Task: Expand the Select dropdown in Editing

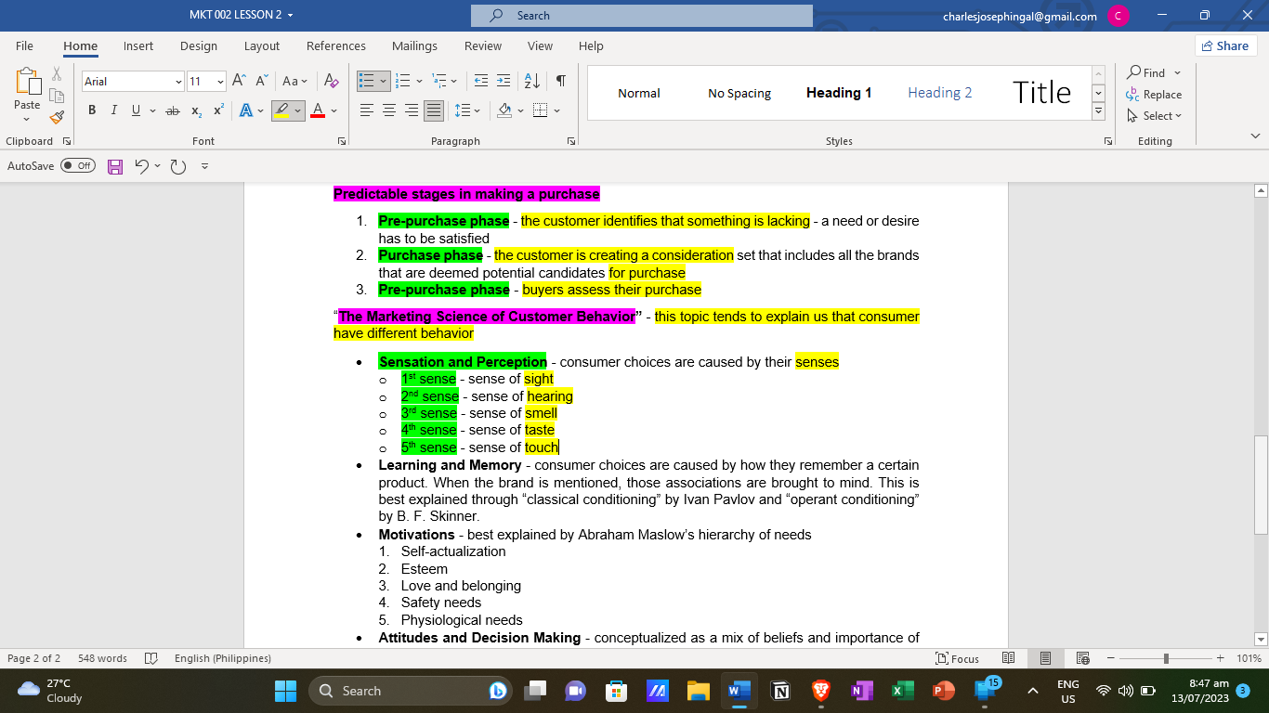Action: point(1154,116)
